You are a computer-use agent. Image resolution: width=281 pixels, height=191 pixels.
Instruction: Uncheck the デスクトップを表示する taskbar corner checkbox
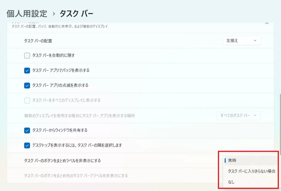pos(27,145)
